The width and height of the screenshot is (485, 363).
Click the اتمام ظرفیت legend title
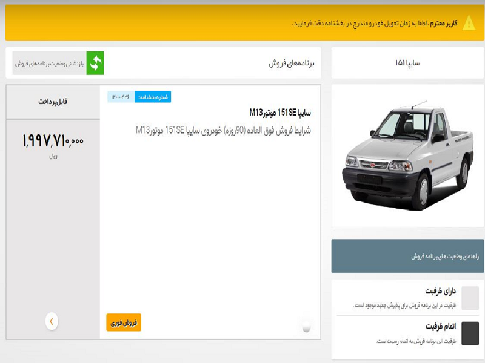click(x=441, y=326)
